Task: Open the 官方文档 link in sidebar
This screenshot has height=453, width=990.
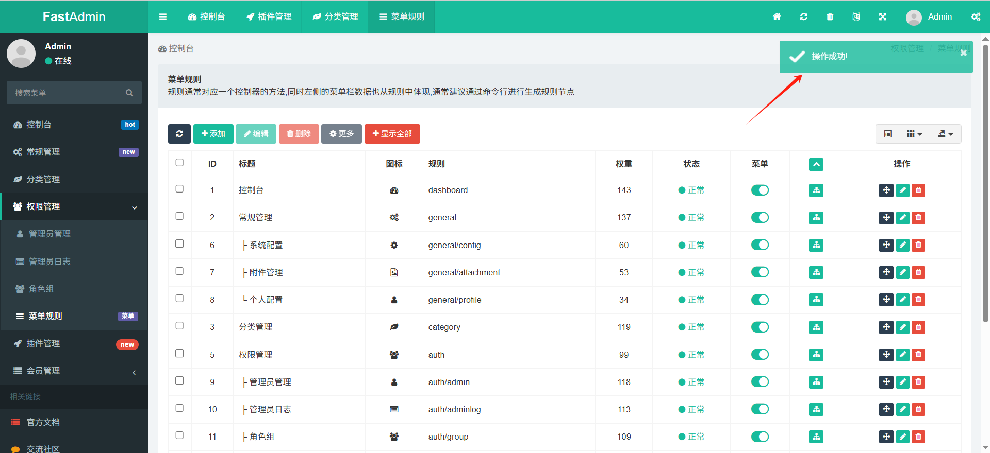Action: coord(74,422)
